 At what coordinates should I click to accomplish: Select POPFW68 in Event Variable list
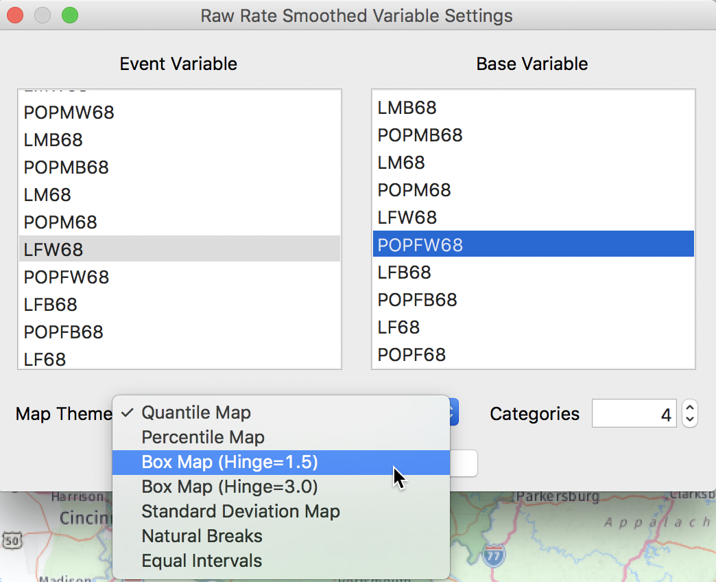click(x=180, y=277)
